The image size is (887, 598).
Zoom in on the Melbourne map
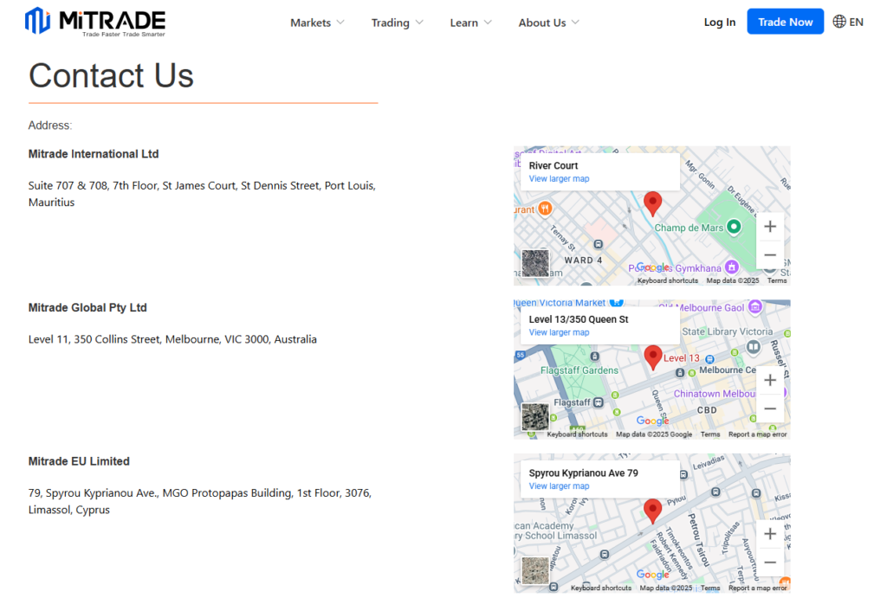click(770, 381)
